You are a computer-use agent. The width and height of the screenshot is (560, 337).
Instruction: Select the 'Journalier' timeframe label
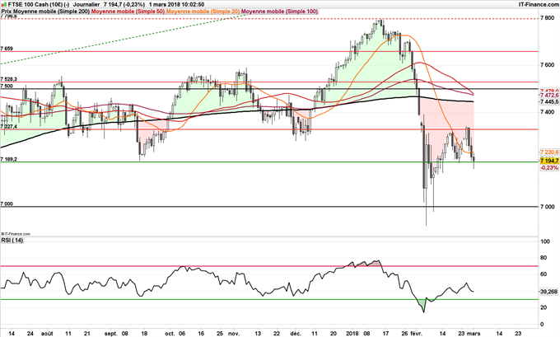86,4
